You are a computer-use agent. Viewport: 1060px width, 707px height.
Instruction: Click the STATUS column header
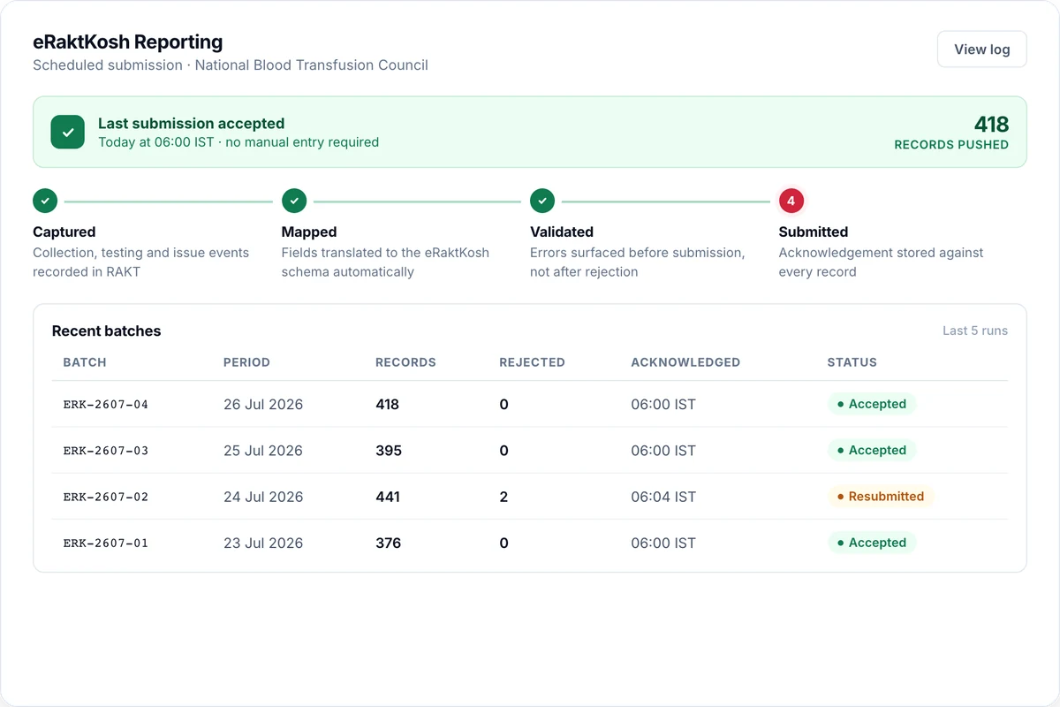tap(852, 362)
